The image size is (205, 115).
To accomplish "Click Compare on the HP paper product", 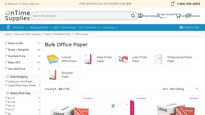I will coord(141,98).
